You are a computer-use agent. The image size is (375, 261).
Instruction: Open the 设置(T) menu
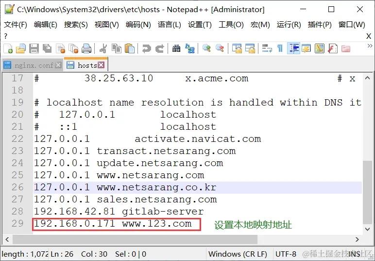[x=200, y=25]
